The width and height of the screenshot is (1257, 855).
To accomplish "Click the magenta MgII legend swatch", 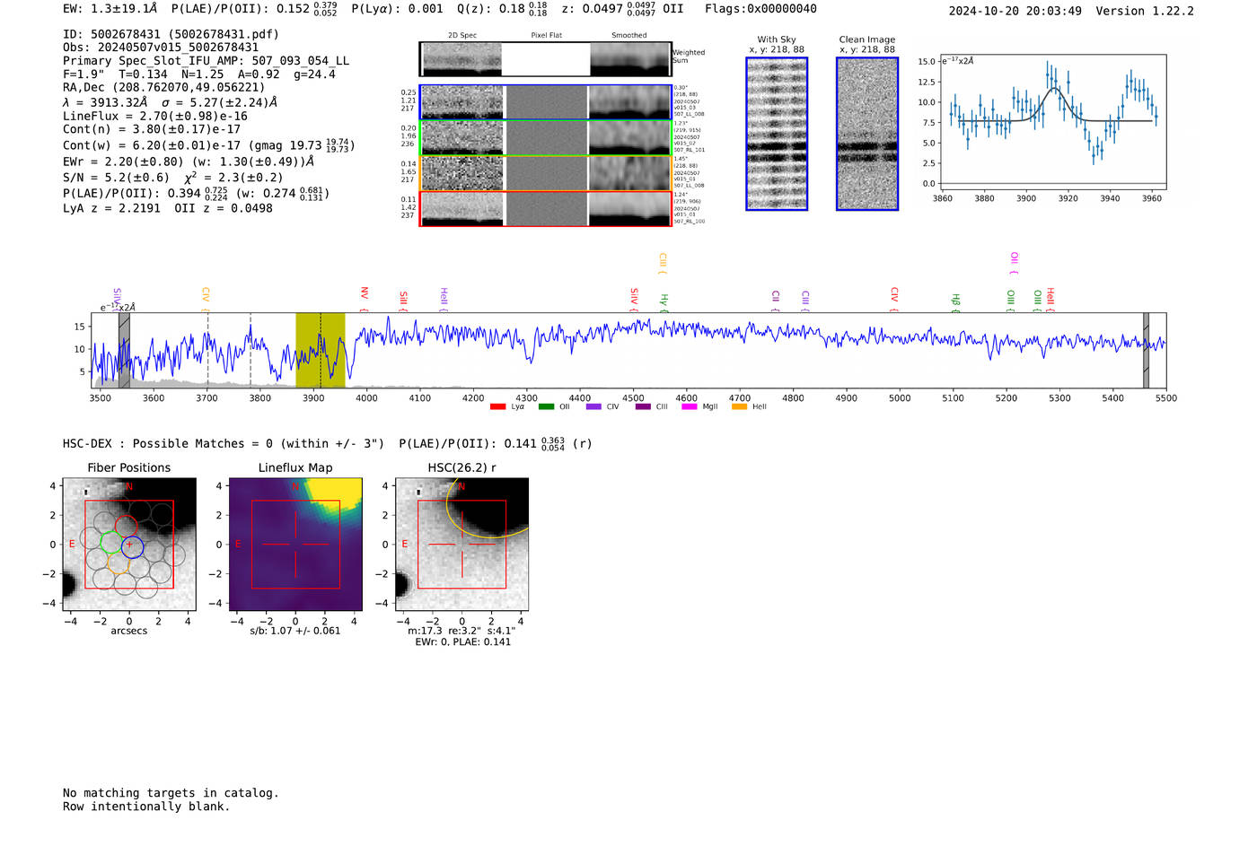I will [x=690, y=407].
